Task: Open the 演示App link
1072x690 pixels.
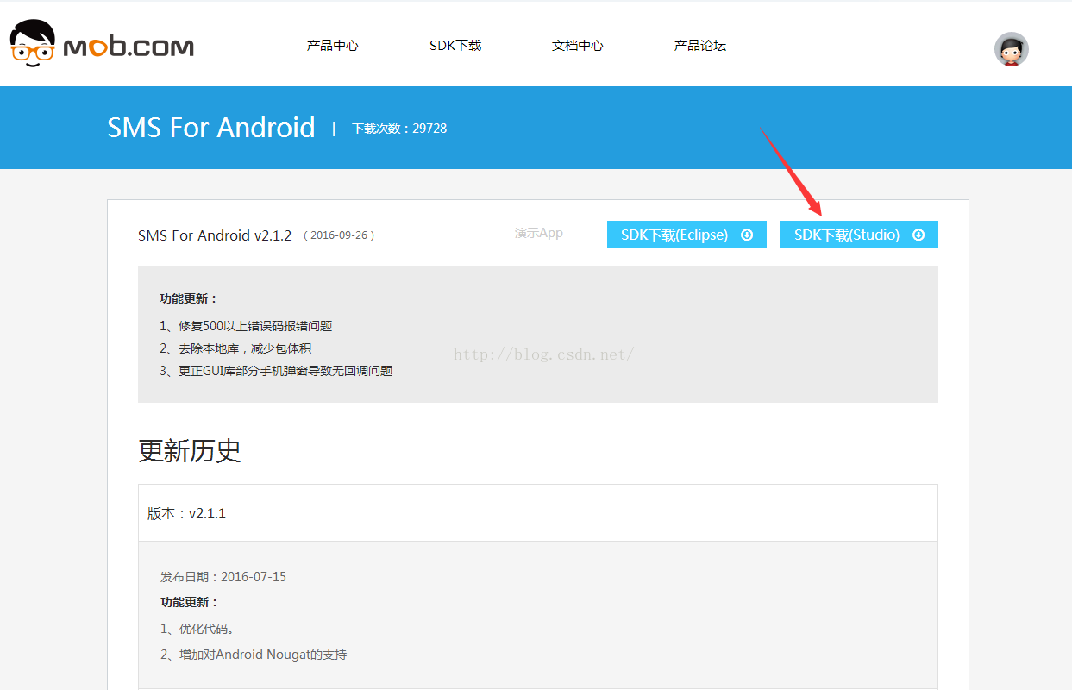Action: coord(539,233)
